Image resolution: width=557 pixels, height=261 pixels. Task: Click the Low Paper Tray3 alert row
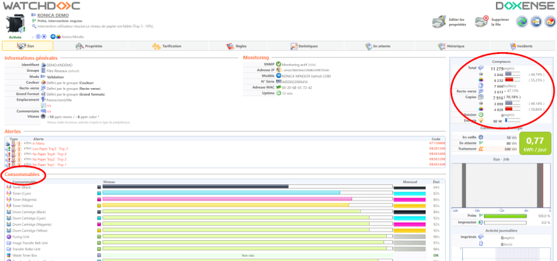click(50, 148)
